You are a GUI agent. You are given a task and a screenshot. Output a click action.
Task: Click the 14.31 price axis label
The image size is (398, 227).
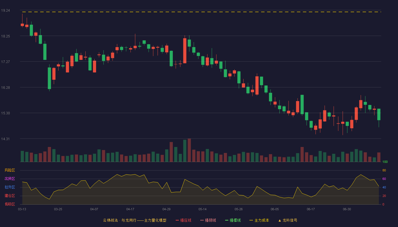[5, 139]
